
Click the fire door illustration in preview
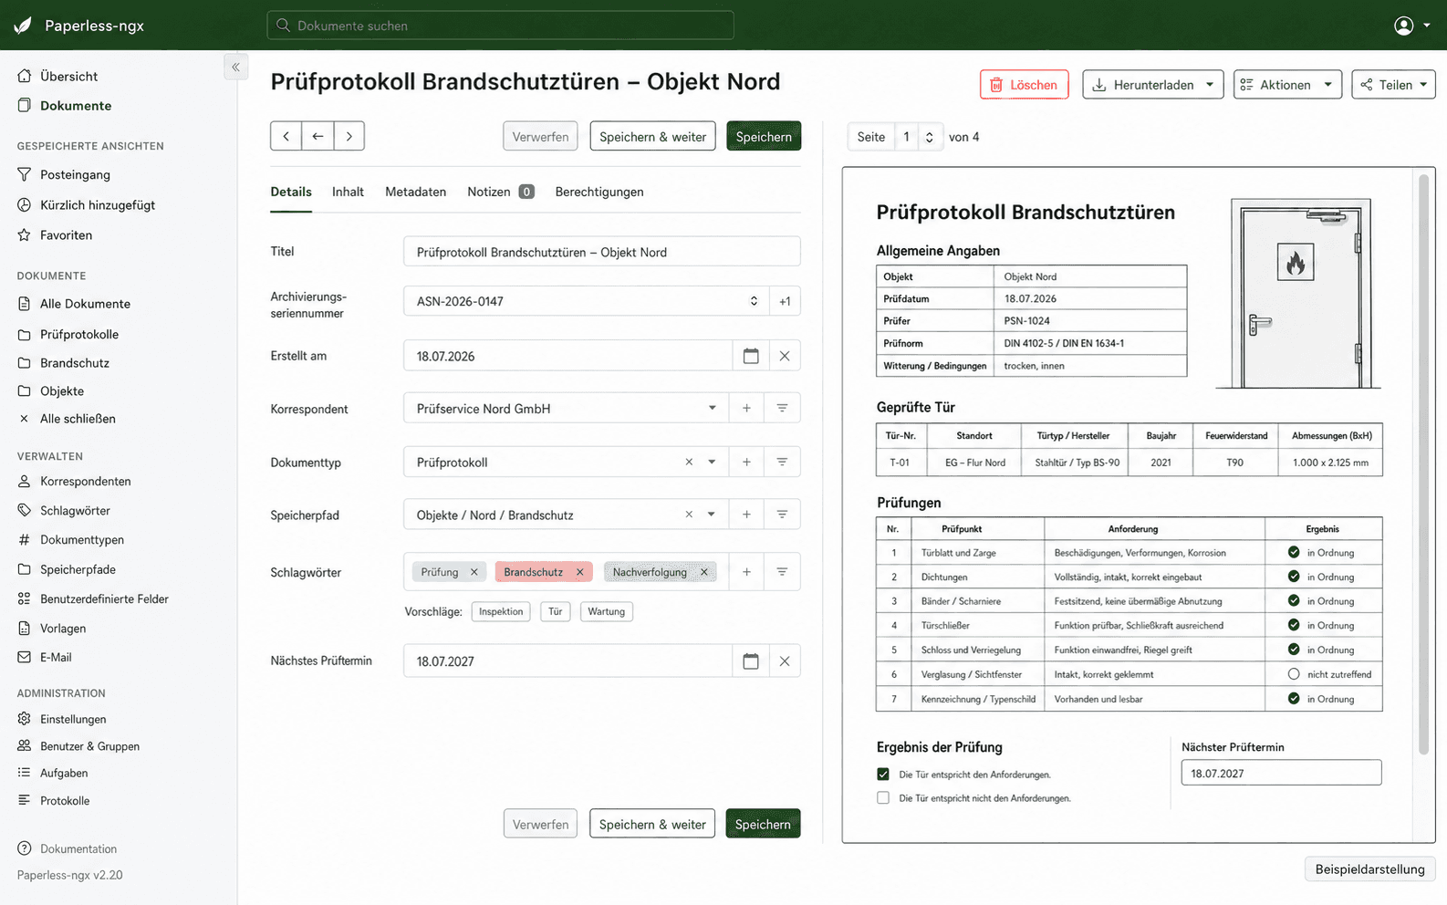[x=1299, y=294]
